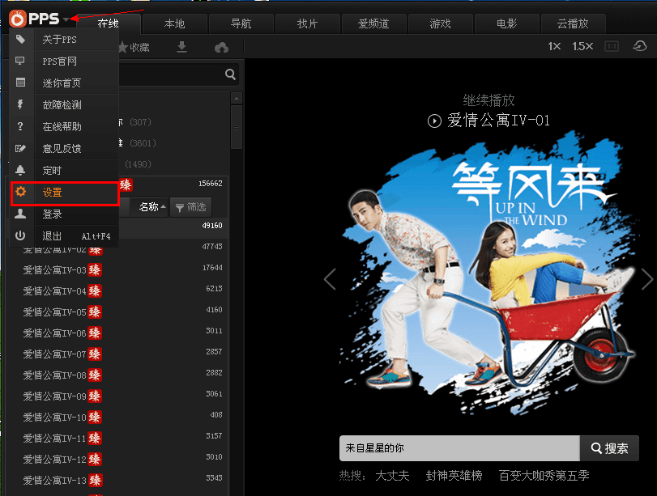Click the bell timer icon

(20, 170)
